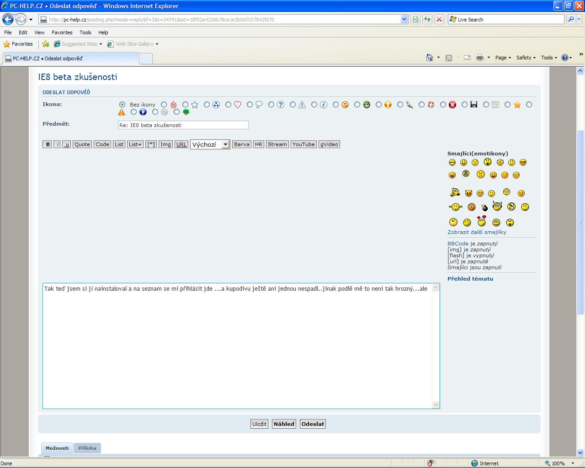585x468 pixels.
Task: Go back with the Back arrow button
Action: [8, 19]
